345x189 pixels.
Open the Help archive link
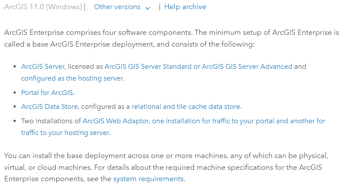185,7
